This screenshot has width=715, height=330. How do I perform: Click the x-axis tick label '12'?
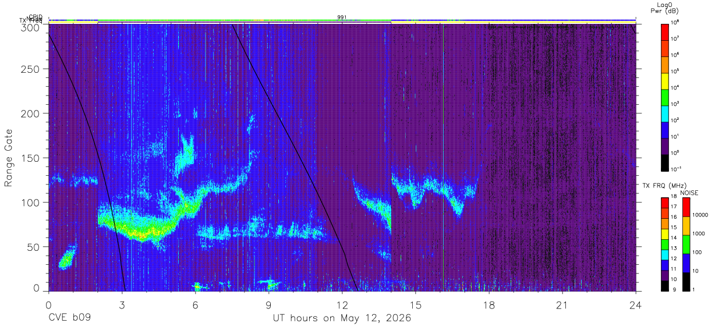(342, 304)
